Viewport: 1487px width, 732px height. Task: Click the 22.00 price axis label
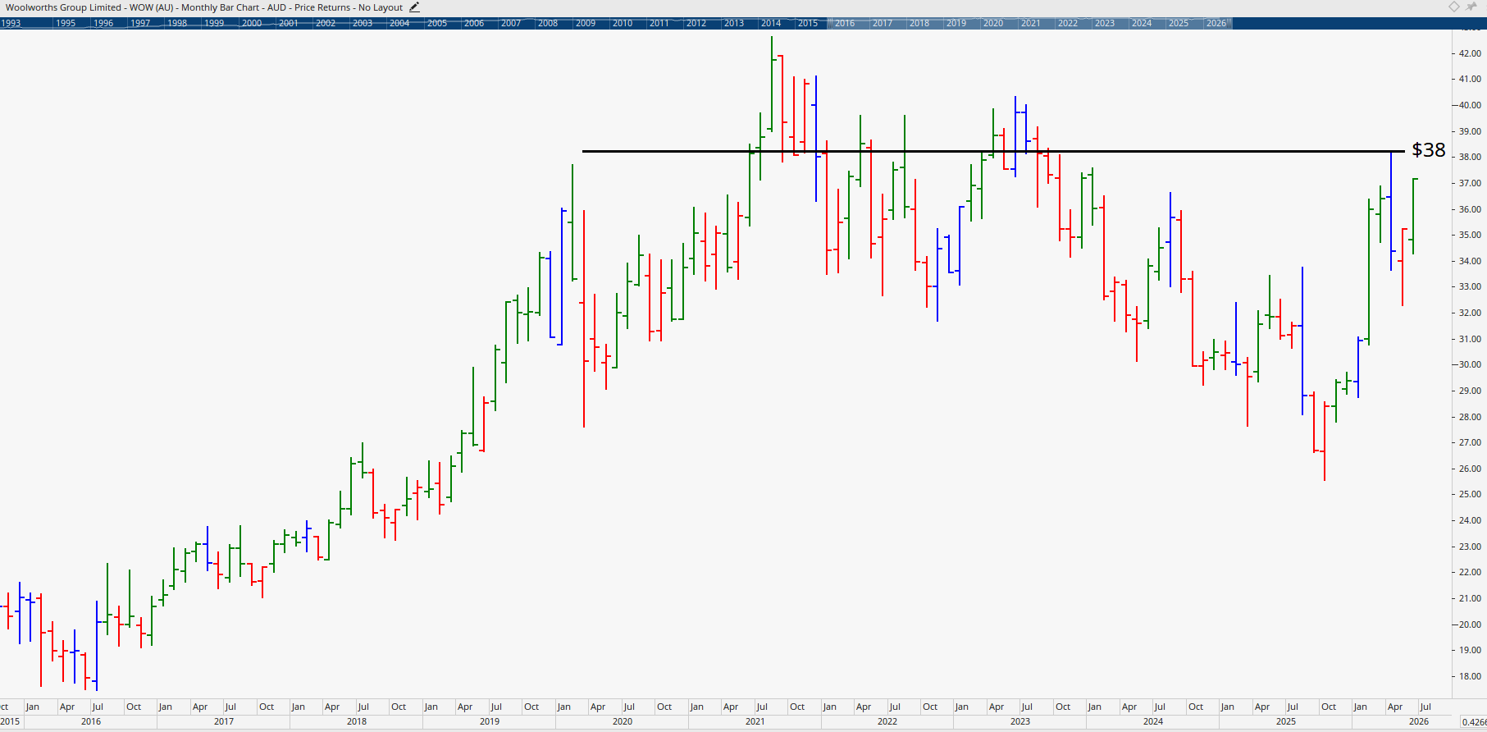(1470, 573)
